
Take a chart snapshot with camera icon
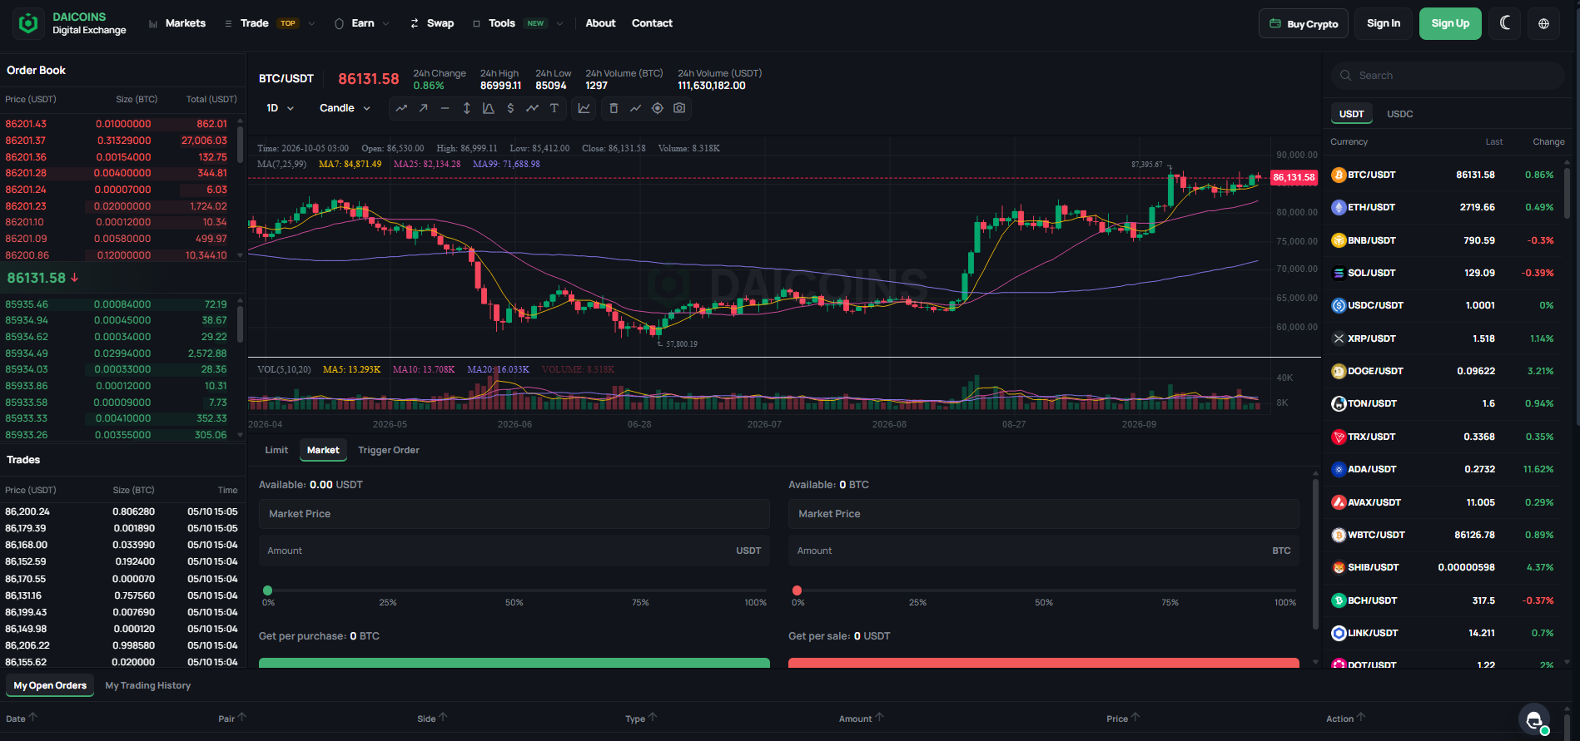pyautogui.click(x=679, y=108)
